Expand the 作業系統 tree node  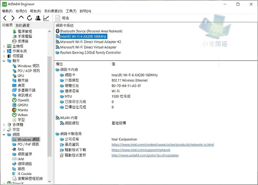[x=4, y=51]
